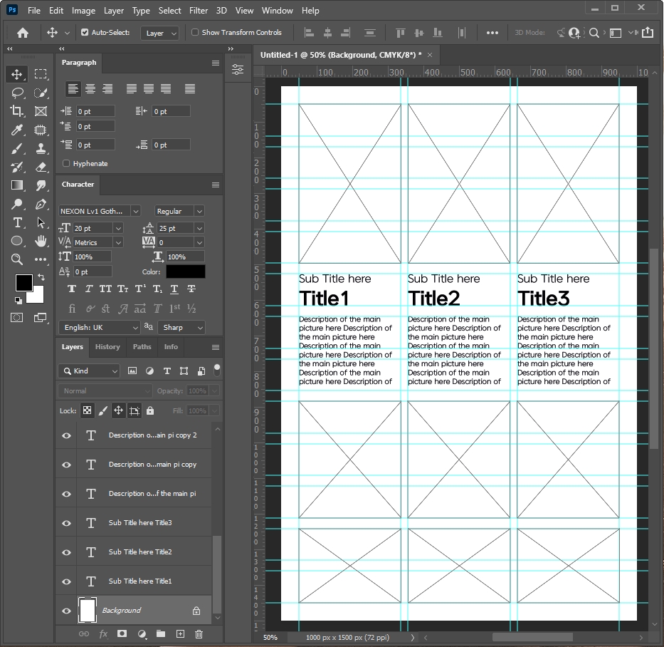Pick the Gradient tool

click(17, 185)
